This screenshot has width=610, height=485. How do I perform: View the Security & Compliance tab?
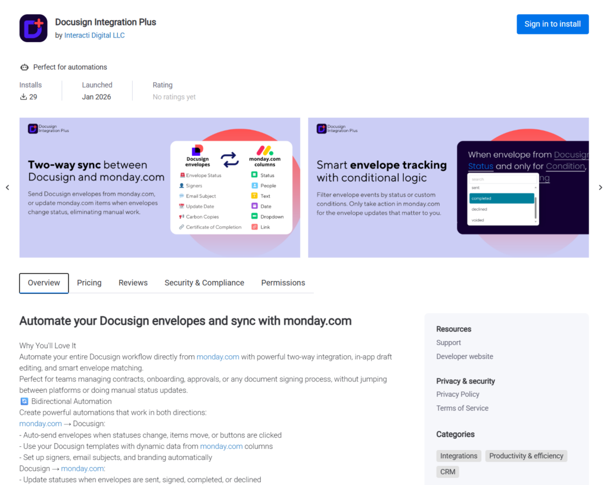pos(204,283)
